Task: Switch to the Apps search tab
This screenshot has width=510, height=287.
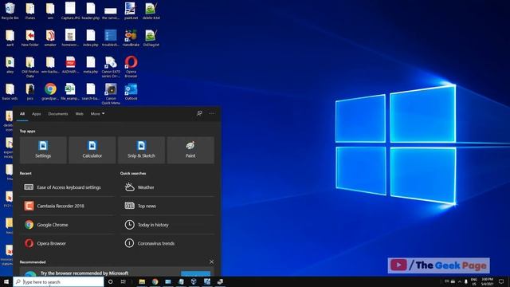Action: pos(37,114)
